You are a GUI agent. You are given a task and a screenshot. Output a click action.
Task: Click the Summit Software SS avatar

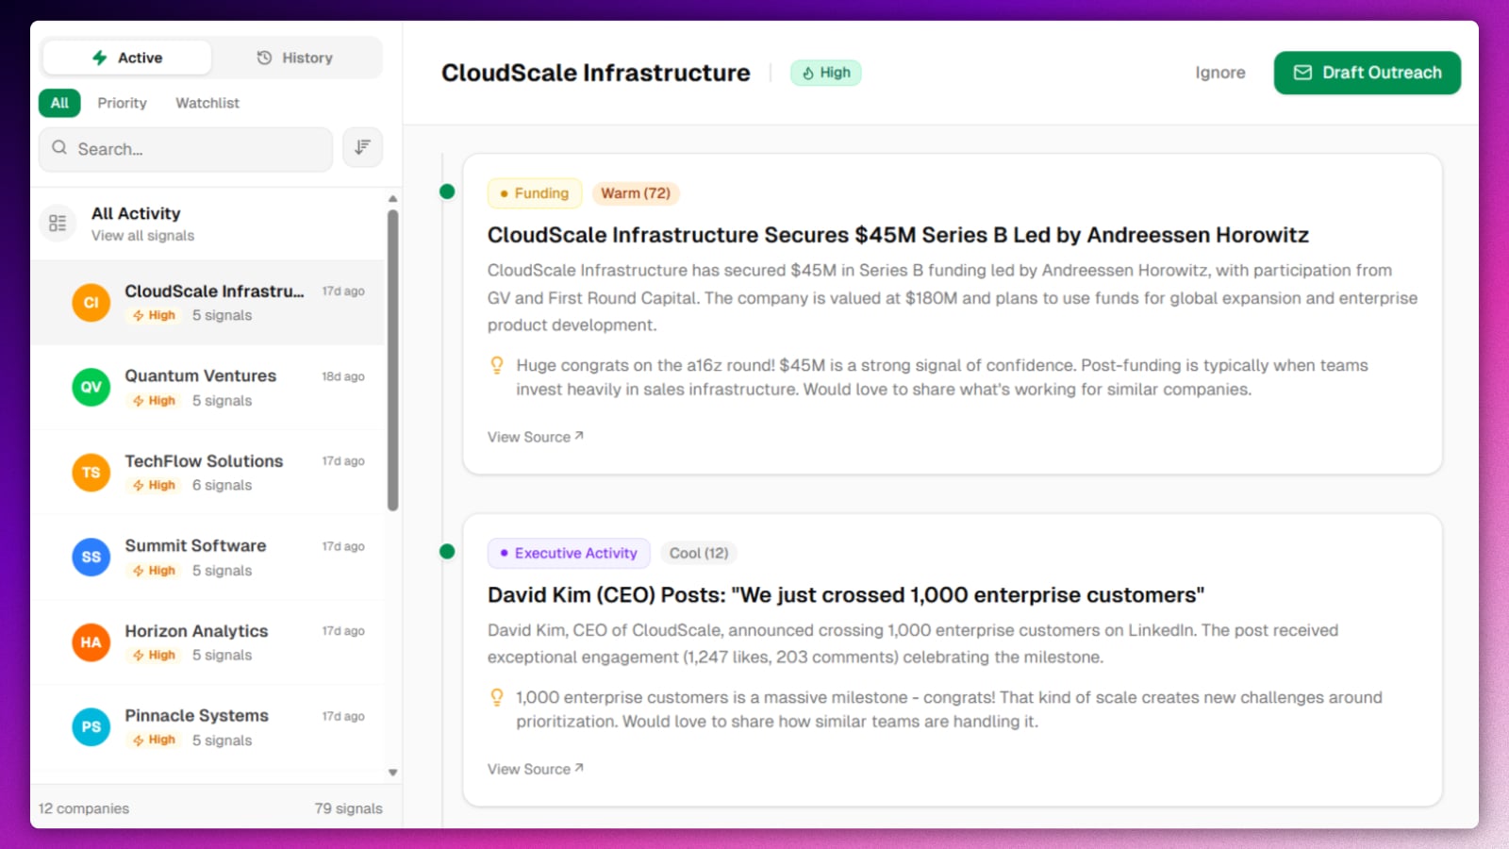click(91, 558)
